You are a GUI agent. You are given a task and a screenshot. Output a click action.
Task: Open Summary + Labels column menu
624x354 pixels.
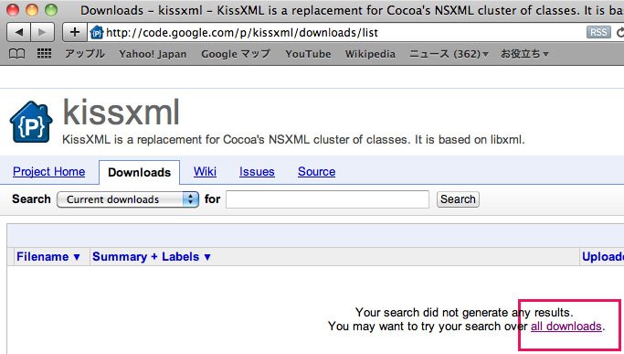pyautogui.click(x=152, y=257)
